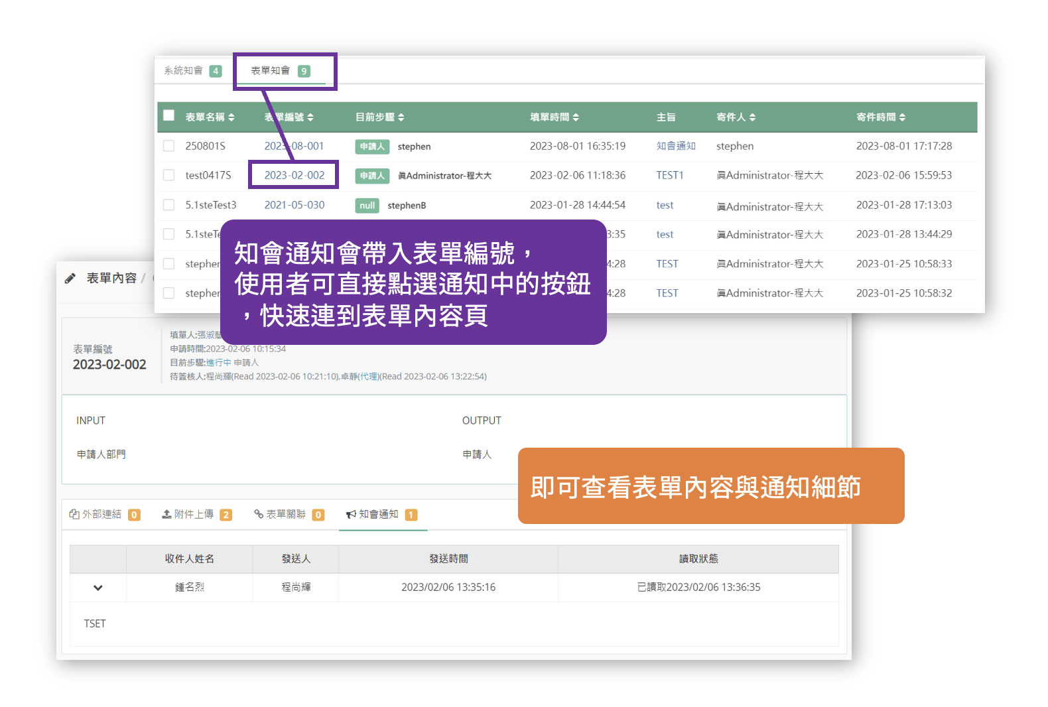Click the 外部連結 tab icon
This screenshot has height=707, width=1048.
point(74,515)
